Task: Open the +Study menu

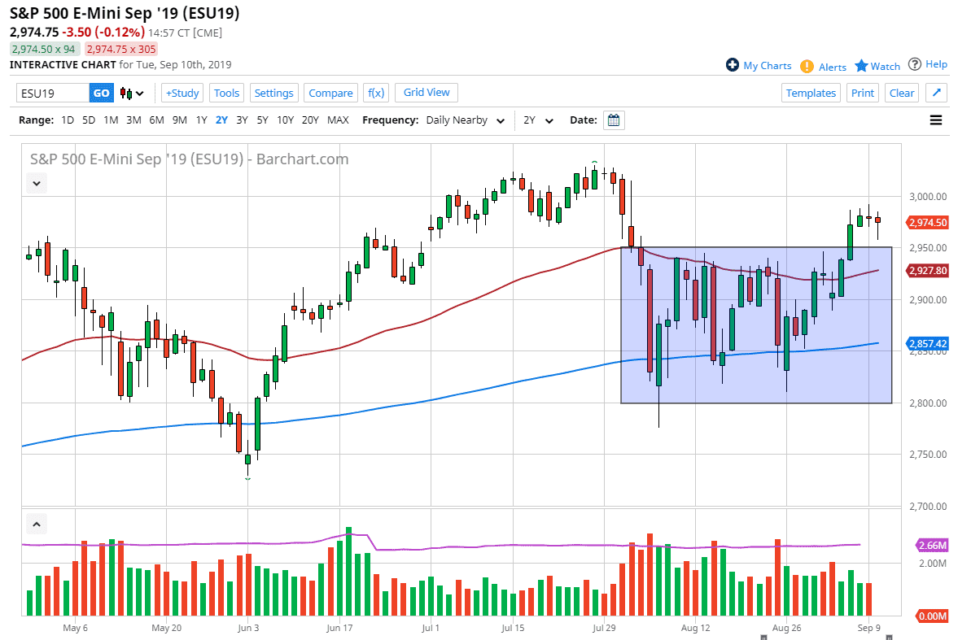Action: (182, 93)
